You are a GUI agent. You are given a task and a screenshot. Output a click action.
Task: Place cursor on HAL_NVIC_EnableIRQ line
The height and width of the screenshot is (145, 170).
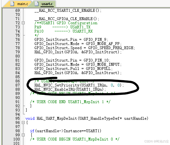pyautogui.click(x=70, y=89)
